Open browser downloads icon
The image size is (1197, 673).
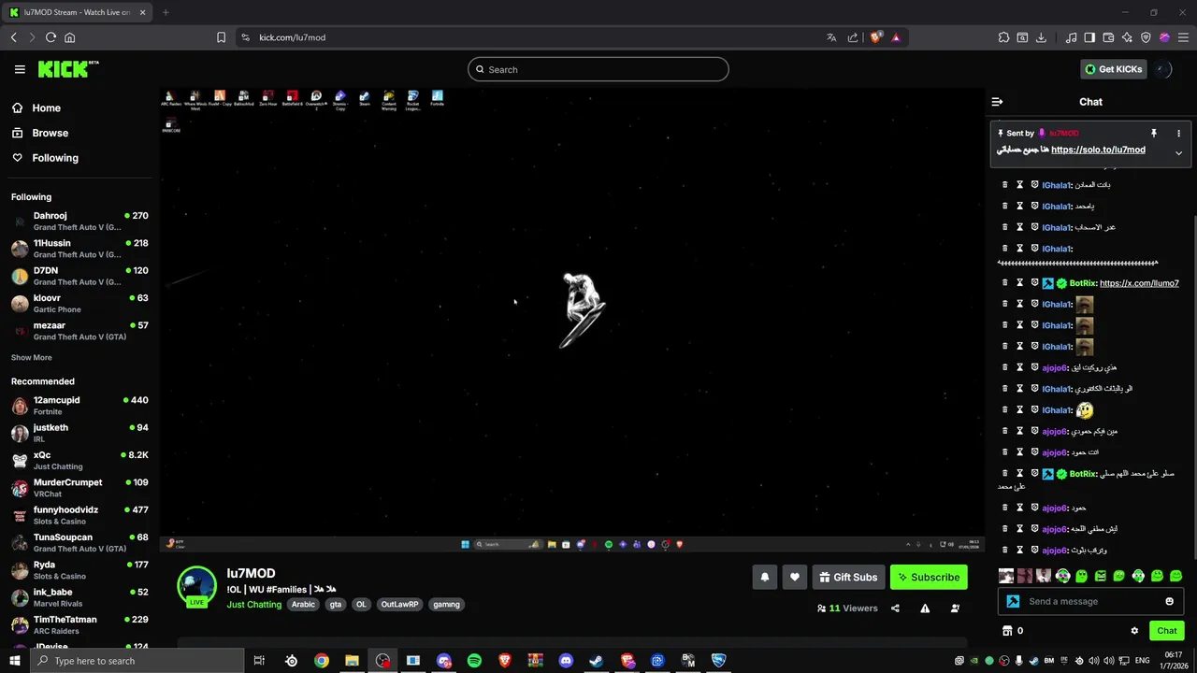tap(1041, 37)
